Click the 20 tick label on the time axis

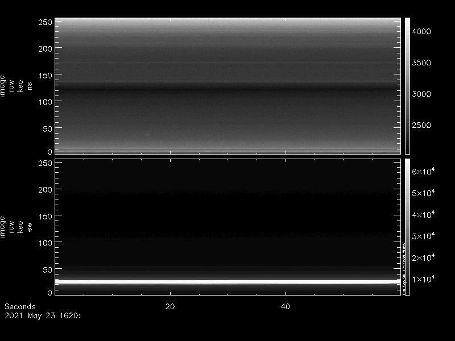coord(169,306)
